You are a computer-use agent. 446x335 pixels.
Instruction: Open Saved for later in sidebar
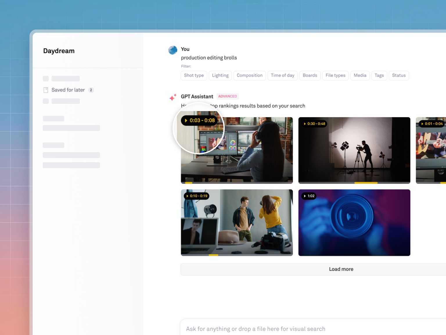pyautogui.click(x=68, y=90)
